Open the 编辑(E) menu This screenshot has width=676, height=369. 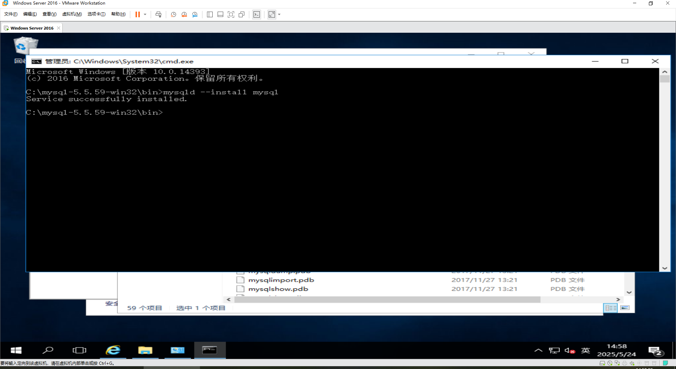click(30, 14)
